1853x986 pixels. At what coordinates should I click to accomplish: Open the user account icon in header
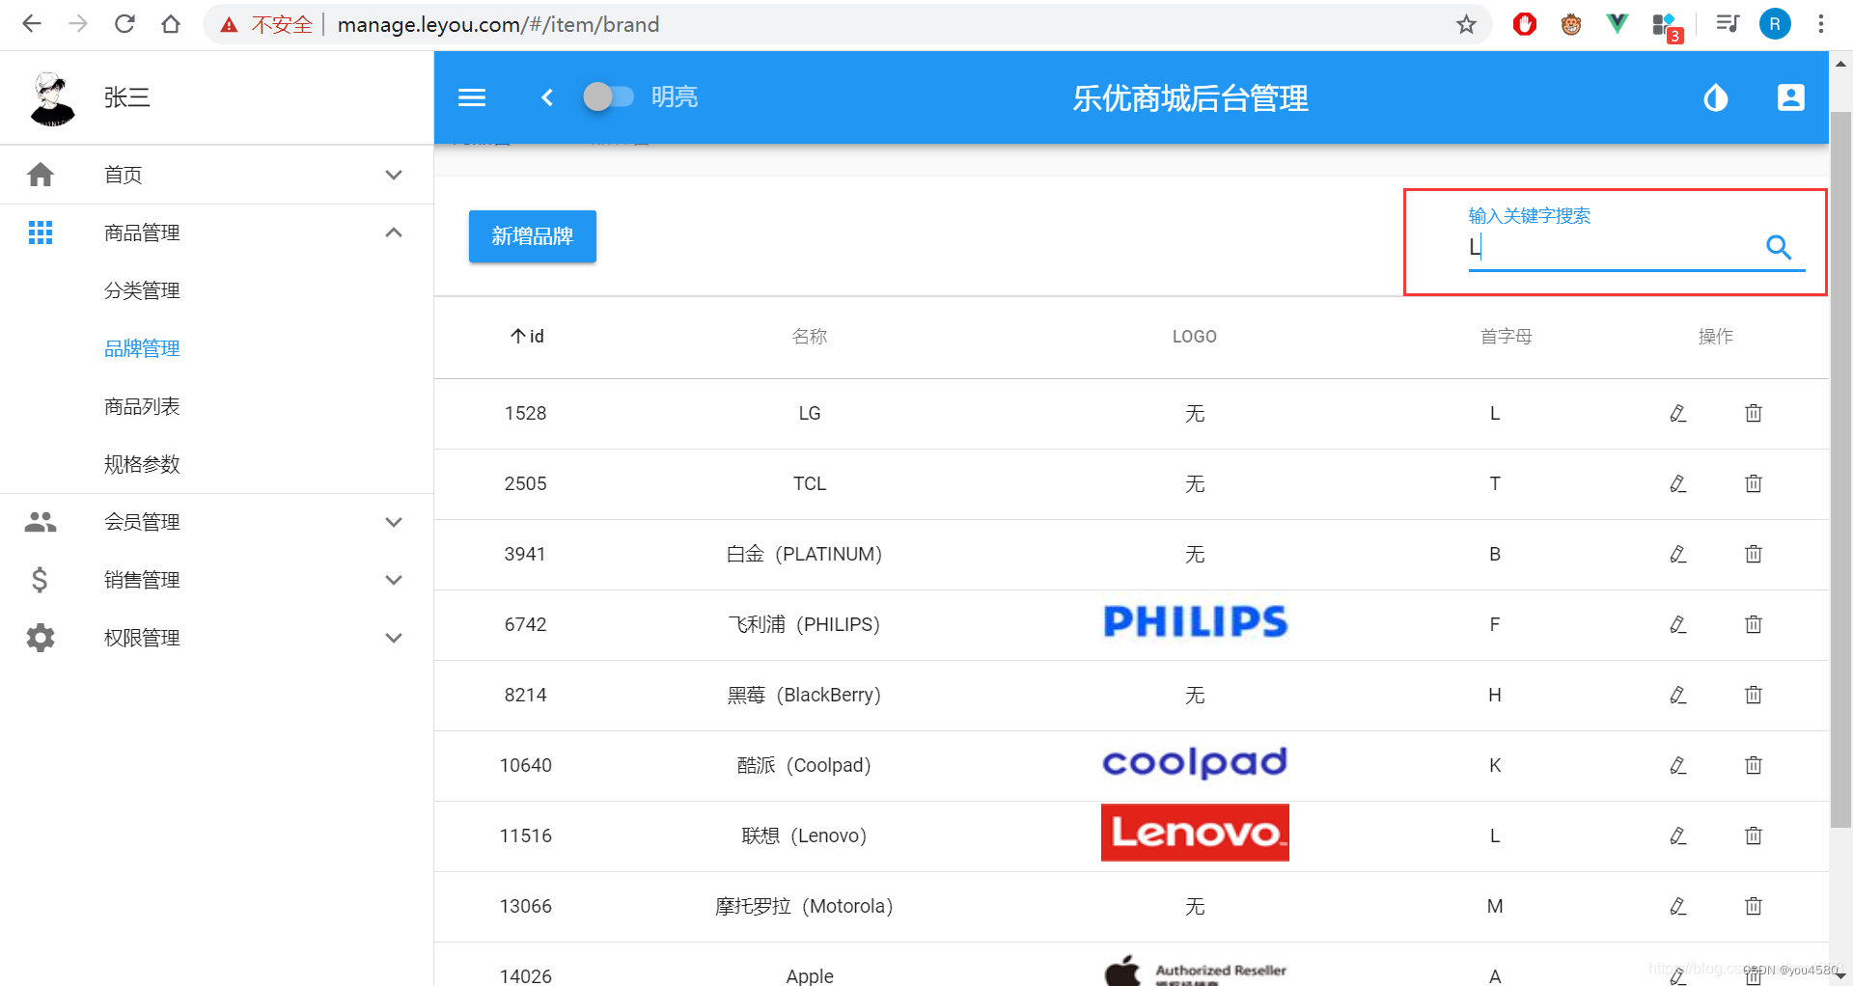coord(1790,97)
